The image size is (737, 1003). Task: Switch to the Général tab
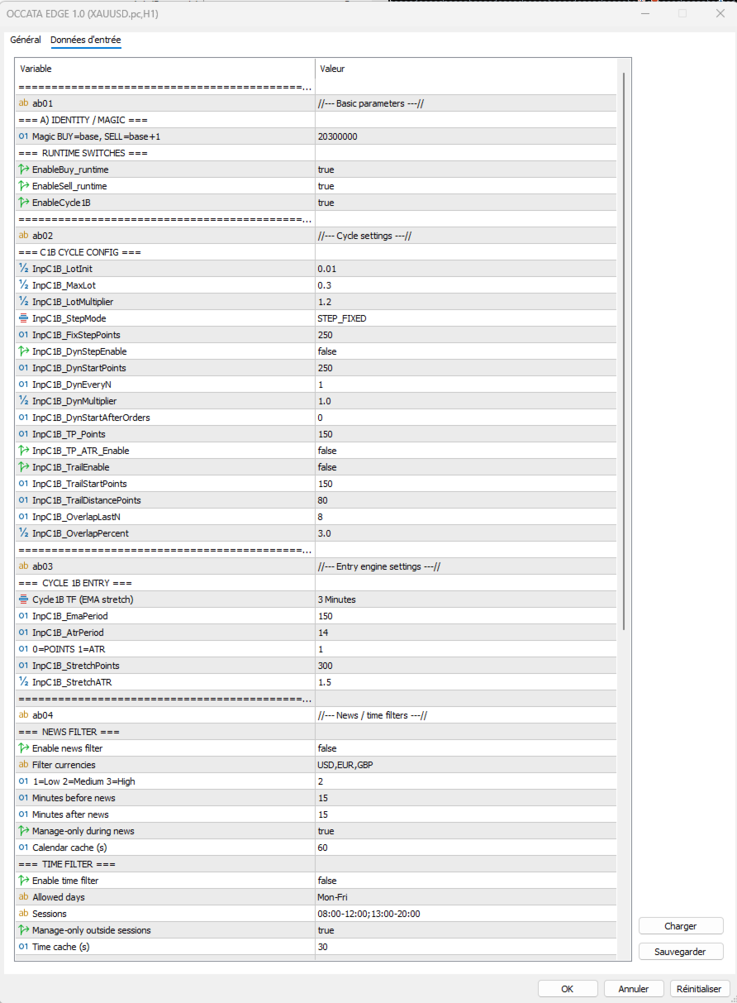pyautogui.click(x=26, y=40)
